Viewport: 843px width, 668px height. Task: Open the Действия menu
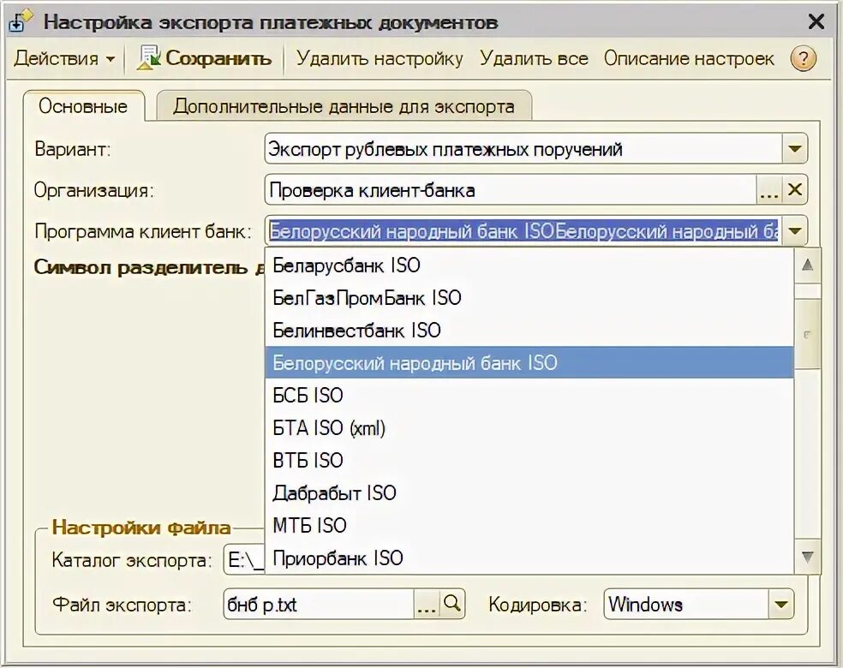pos(64,58)
